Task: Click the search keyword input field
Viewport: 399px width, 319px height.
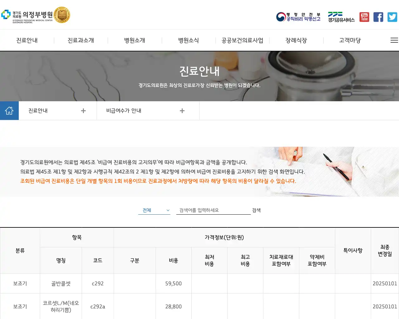Action: [x=213, y=210]
